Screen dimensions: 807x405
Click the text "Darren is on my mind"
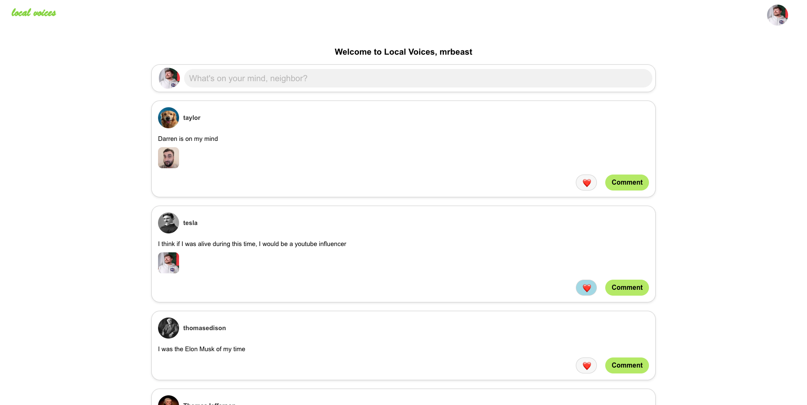pyautogui.click(x=188, y=139)
